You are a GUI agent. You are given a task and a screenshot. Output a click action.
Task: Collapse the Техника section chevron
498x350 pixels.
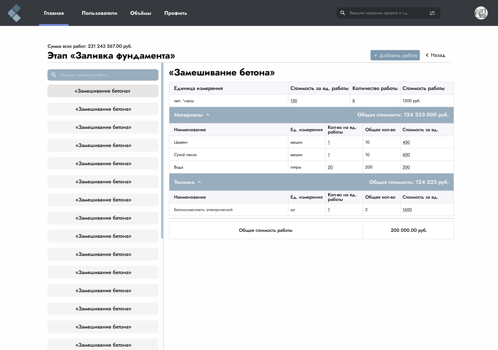199,182
